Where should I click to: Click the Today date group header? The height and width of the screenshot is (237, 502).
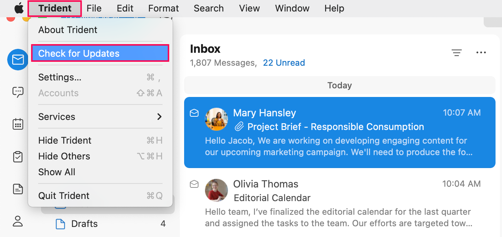pyautogui.click(x=339, y=85)
